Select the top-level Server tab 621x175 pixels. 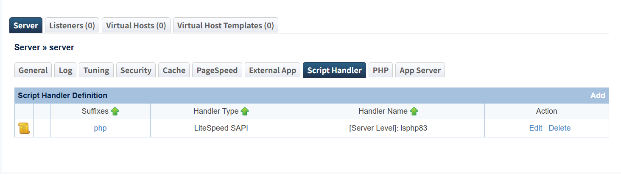coord(26,25)
